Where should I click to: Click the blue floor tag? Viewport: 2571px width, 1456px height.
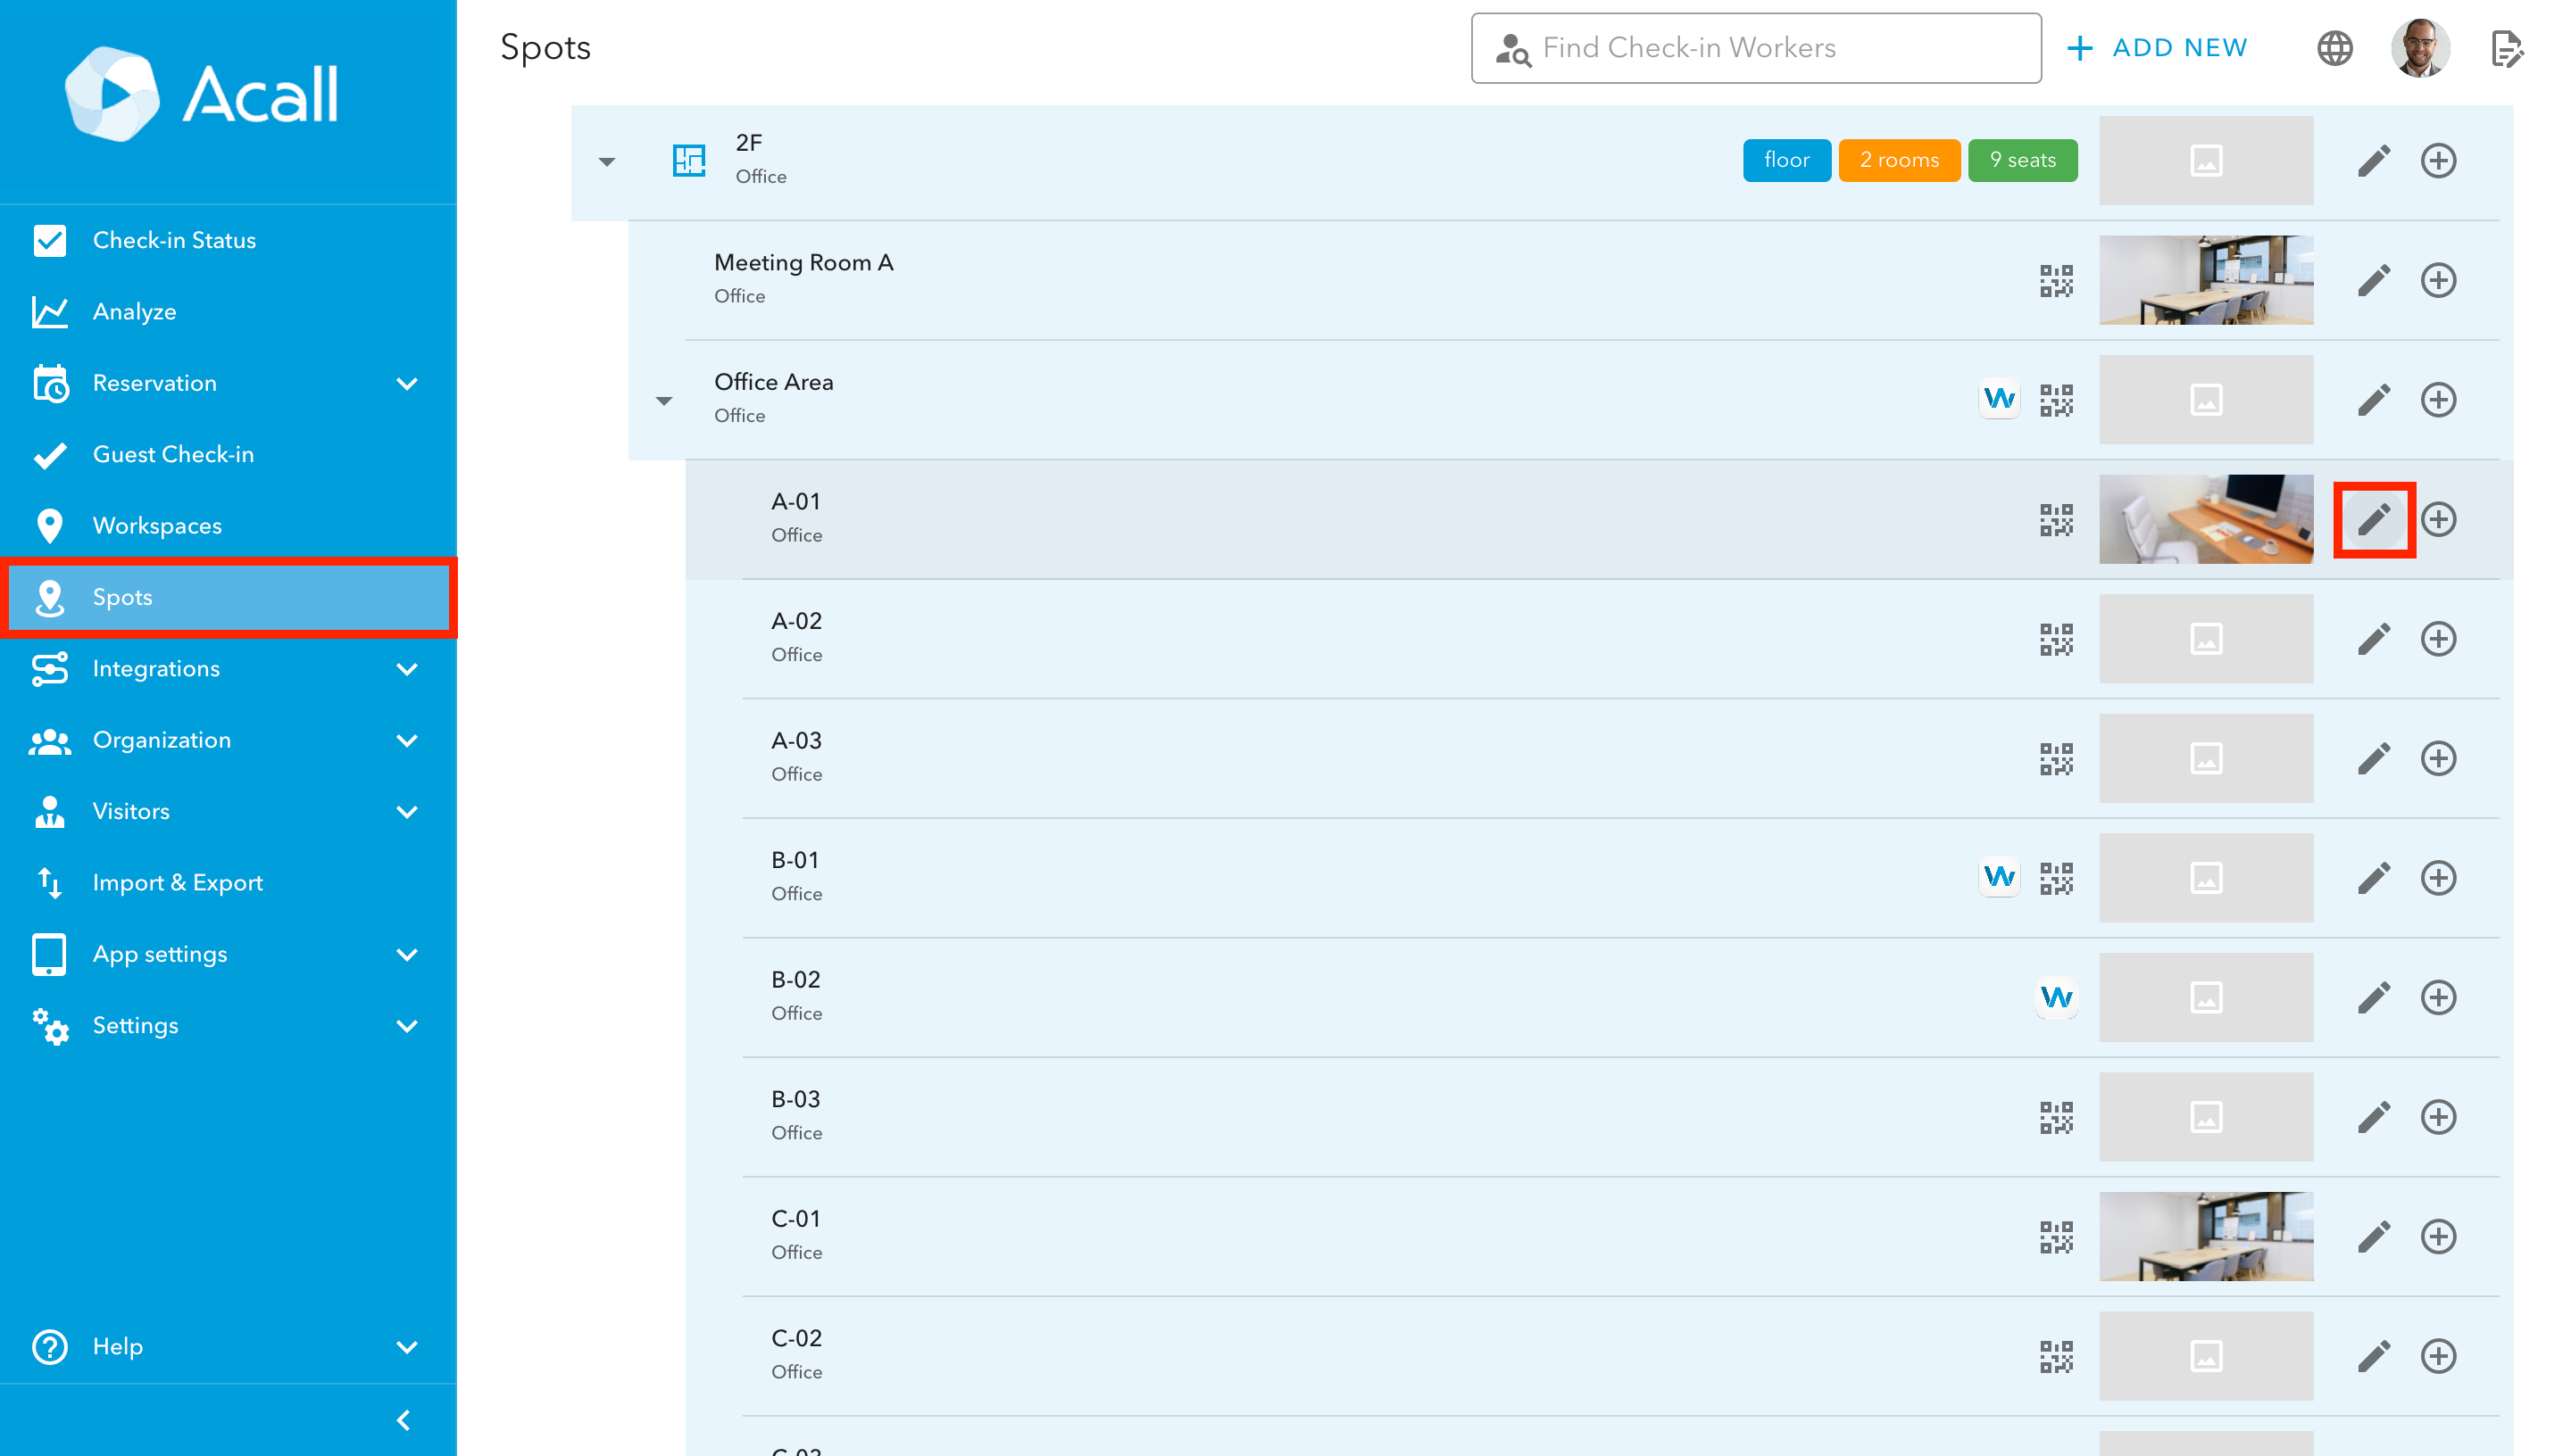tap(1786, 160)
